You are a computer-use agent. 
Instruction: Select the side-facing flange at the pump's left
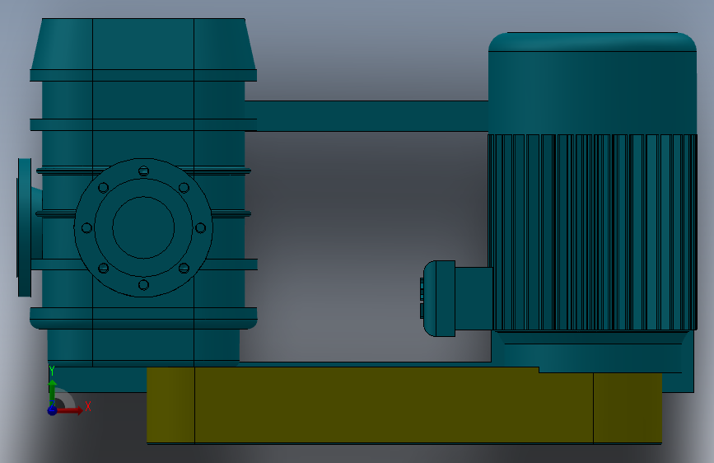pyautogui.click(x=25, y=227)
